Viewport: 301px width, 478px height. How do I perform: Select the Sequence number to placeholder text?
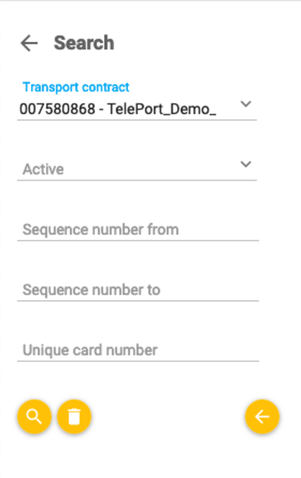pyautogui.click(x=92, y=290)
